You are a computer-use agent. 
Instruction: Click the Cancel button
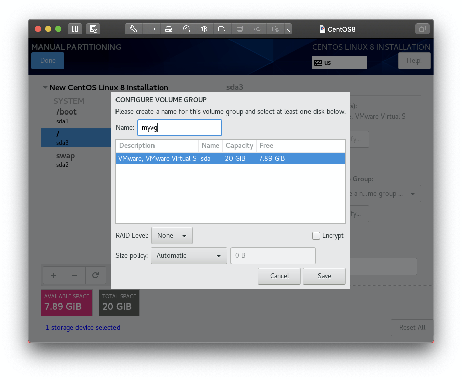[x=279, y=276]
